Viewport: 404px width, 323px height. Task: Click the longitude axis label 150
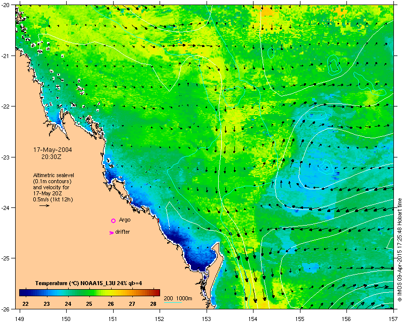pyautogui.click(x=66, y=319)
